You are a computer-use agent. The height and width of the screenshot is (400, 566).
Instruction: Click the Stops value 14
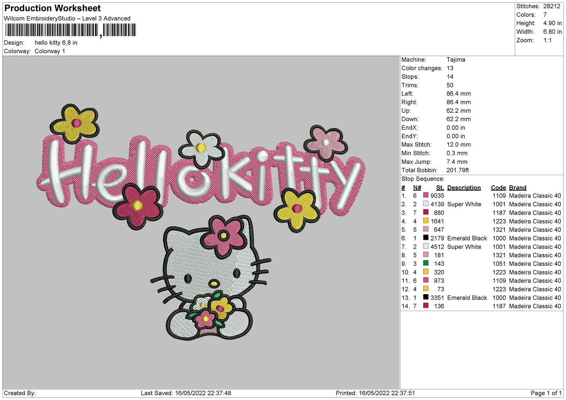point(450,77)
